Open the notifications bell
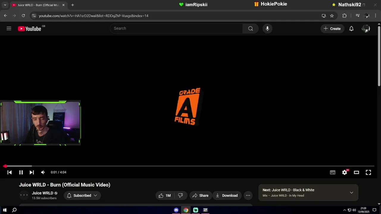The width and height of the screenshot is (381, 214). pos(351,29)
